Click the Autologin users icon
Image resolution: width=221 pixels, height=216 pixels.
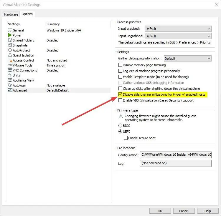click(10, 85)
